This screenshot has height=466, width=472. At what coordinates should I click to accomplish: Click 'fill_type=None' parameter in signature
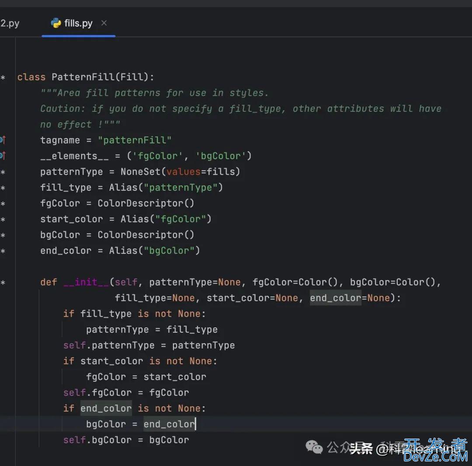click(x=155, y=298)
